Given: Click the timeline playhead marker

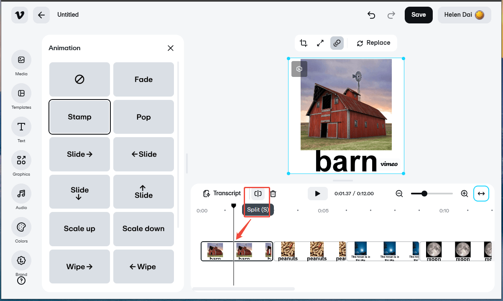Looking at the screenshot, I should coord(234,206).
